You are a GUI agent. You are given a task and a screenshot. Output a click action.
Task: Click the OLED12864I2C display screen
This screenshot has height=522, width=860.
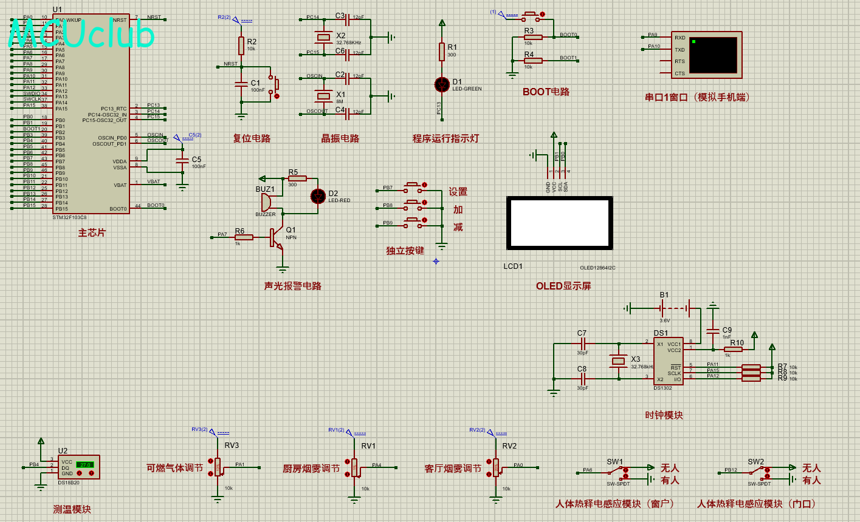pyautogui.click(x=560, y=223)
